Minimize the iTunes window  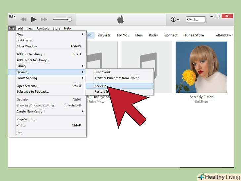212,16
